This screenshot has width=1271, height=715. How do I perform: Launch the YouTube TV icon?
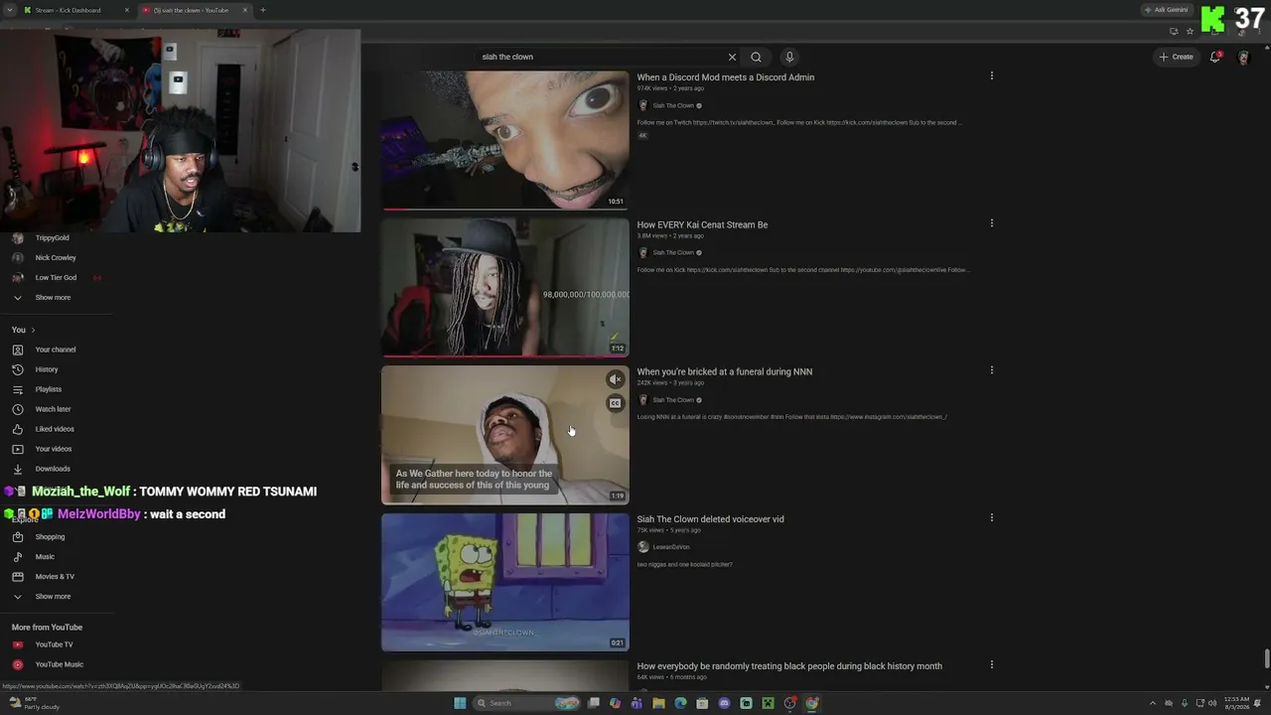coord(18,644)
